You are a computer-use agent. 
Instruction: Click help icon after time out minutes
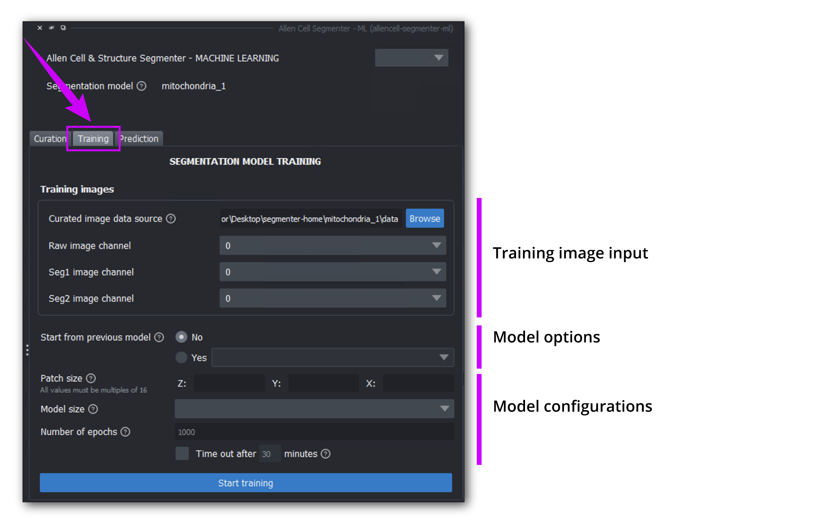coord(325,454)
